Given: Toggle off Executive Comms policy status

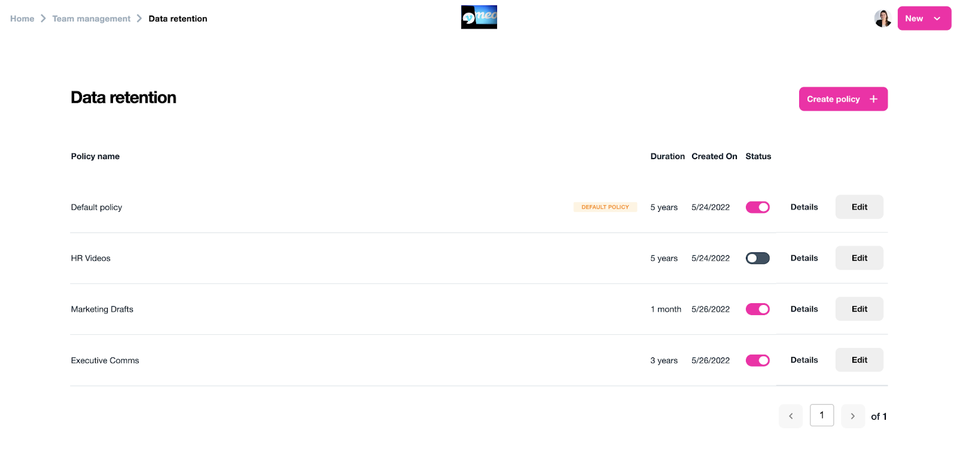Looking at the screenshot, I should point(757,361).
